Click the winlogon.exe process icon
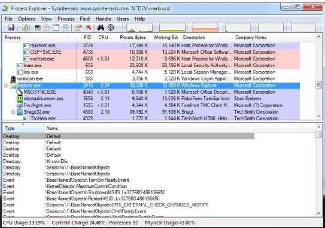 tap(13, 79)
